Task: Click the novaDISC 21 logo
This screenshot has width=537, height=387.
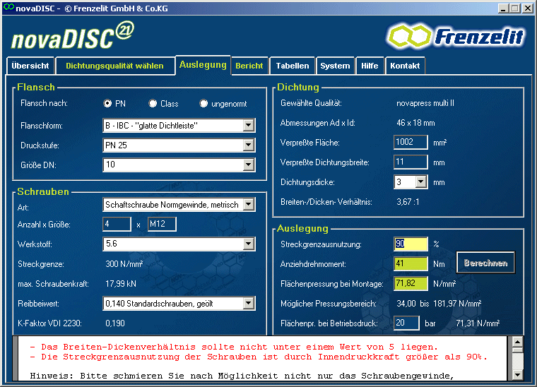Action: 71,35
